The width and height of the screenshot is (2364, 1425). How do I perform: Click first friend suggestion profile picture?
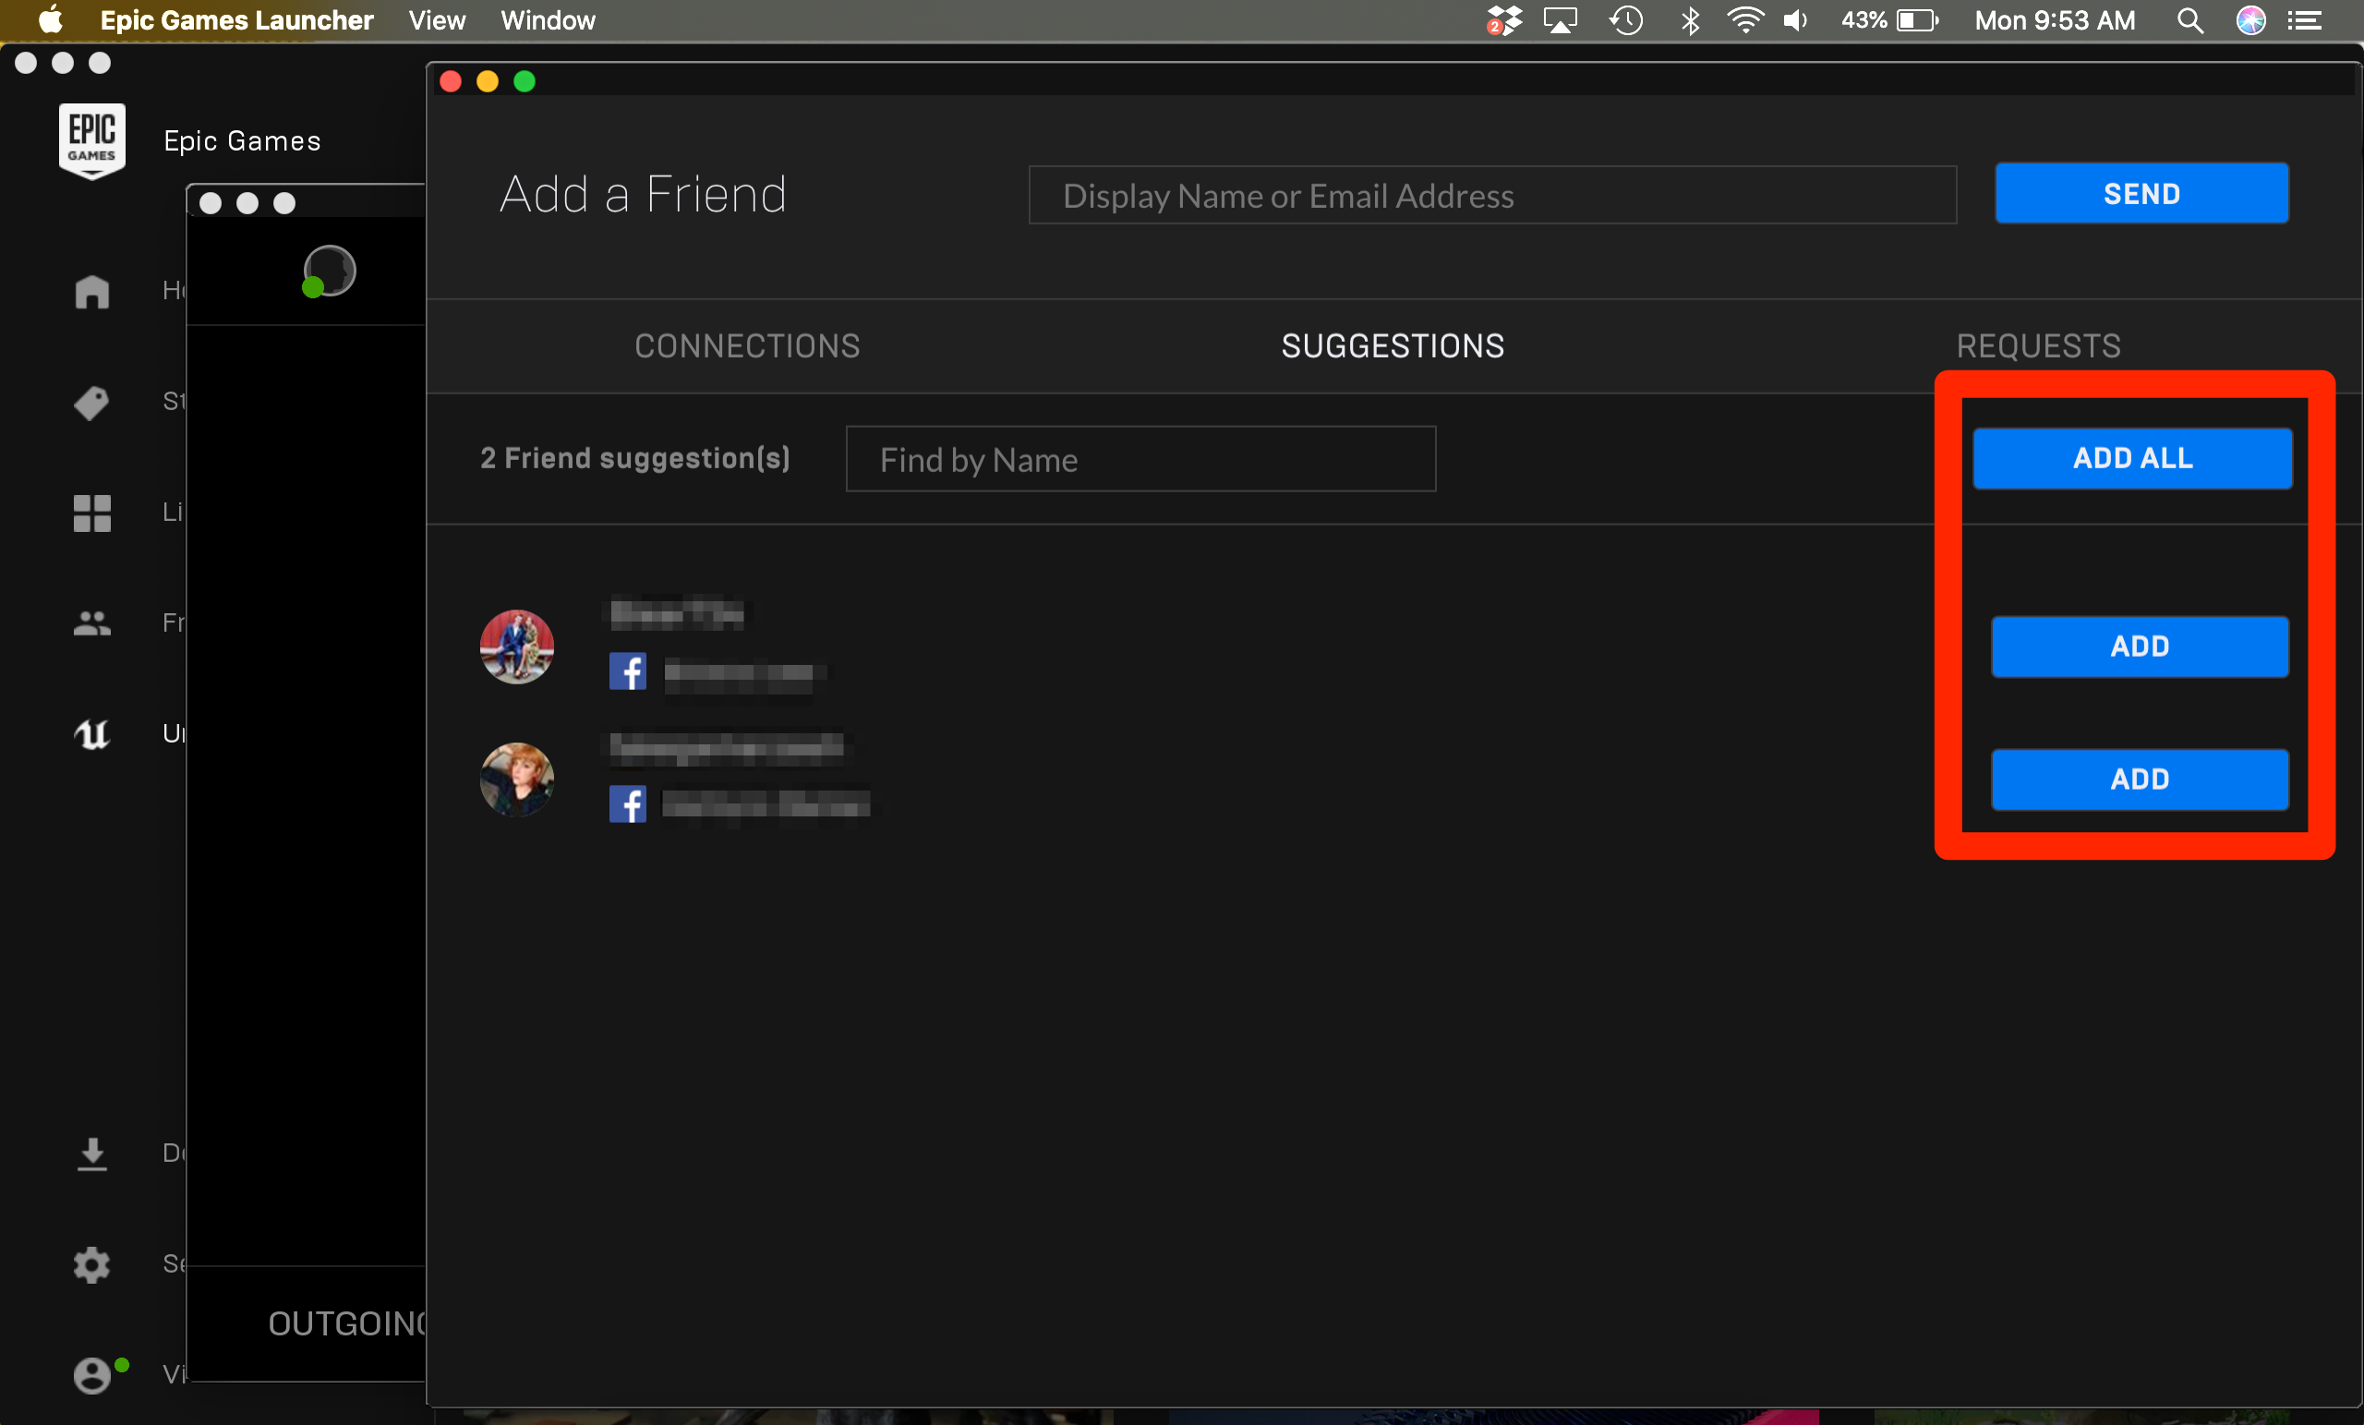[x=517, y=645]
